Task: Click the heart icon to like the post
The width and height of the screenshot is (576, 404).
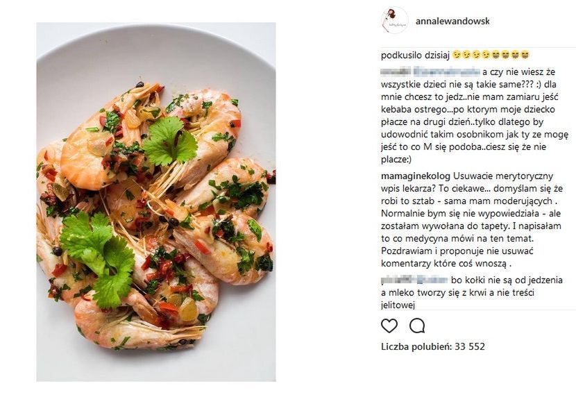Action: (x=389, y=326)
